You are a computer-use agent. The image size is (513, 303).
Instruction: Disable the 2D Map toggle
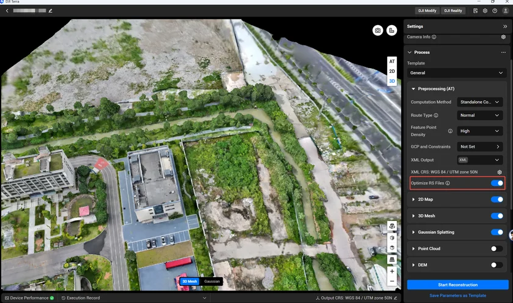[x=497, y=199]
